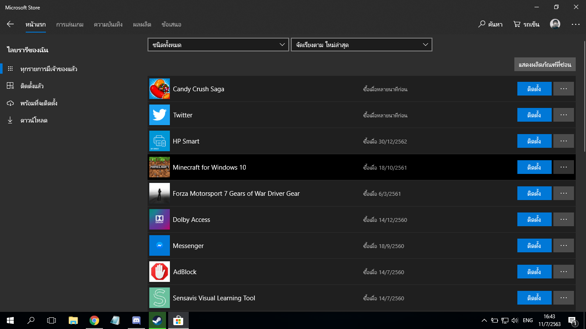
Task: Install AdBlock with ติดตั้ง
Action: click(x=534, y=272)
